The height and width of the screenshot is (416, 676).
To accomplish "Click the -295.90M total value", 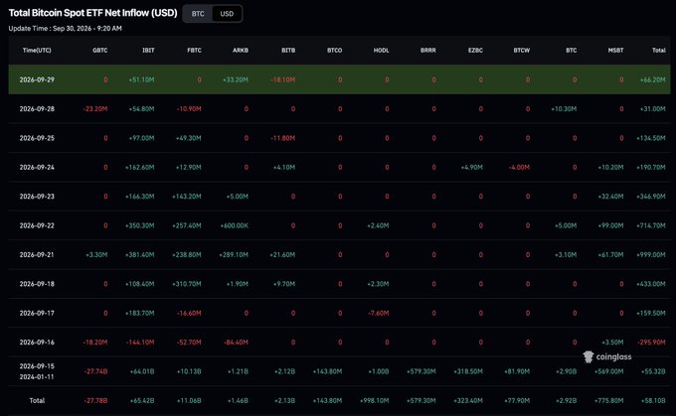I will click(x=651, y=343).
